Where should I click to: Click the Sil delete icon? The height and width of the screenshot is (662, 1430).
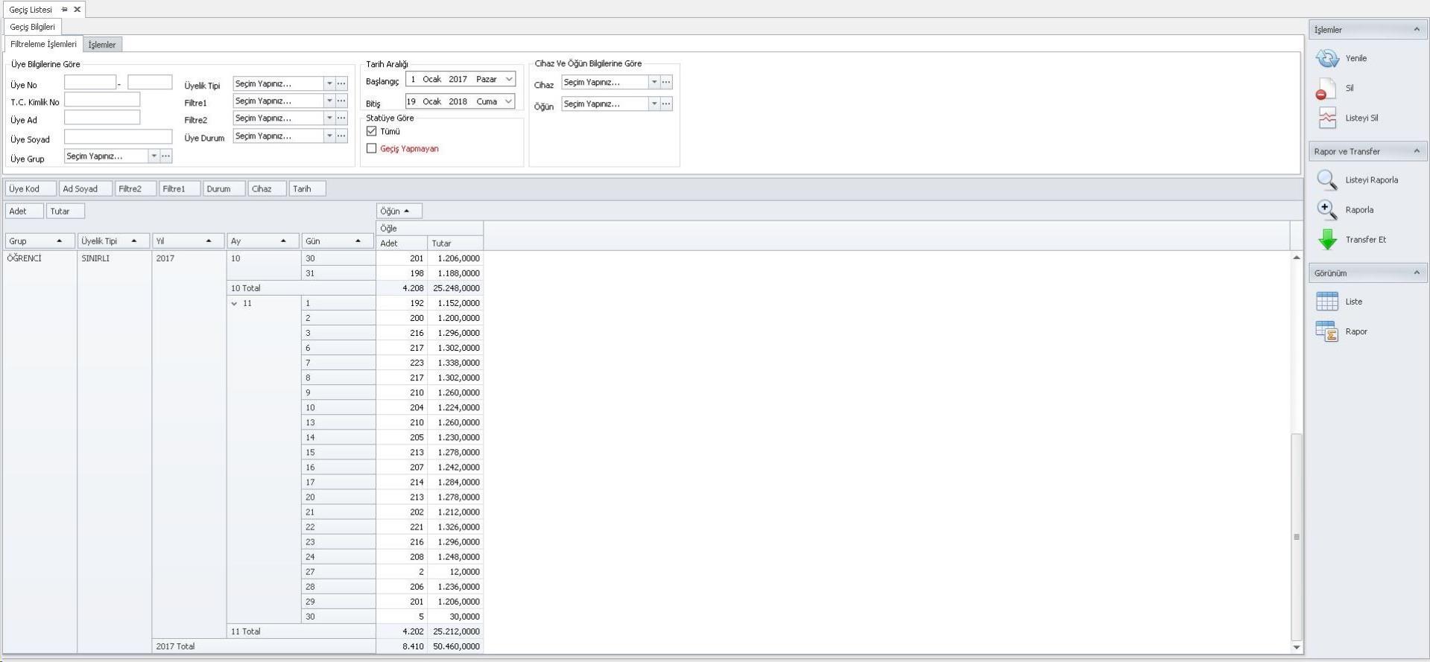[x=1326, y=89]
